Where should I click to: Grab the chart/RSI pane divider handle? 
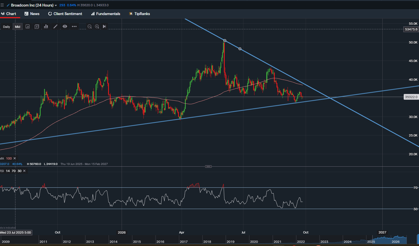tap(208, 166)
